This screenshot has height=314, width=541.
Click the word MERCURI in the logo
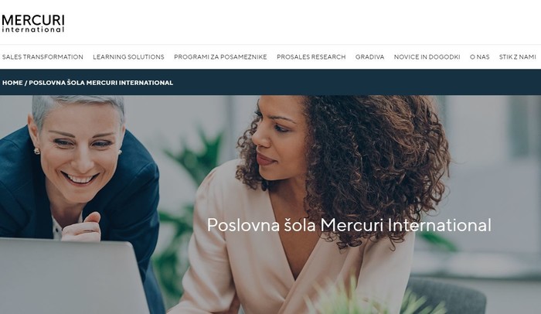[33, 20]
